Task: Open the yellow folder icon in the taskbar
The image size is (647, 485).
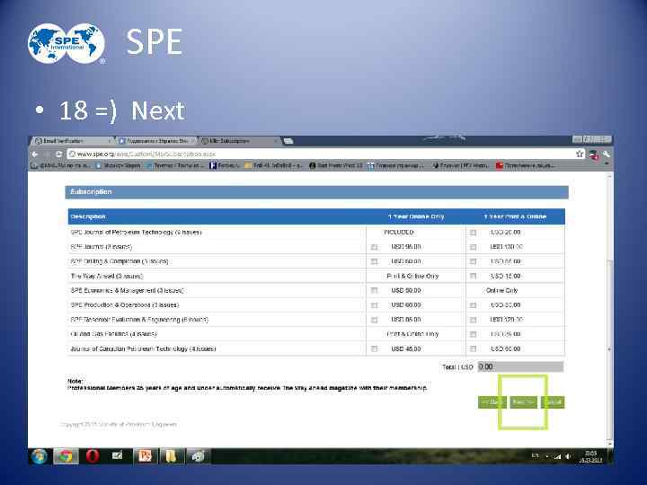Action: (x=172, y=456)
